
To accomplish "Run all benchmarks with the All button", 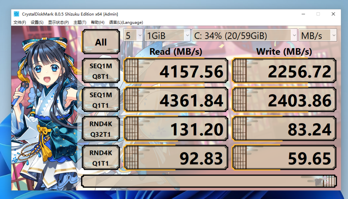I will (x=101, y=42).
